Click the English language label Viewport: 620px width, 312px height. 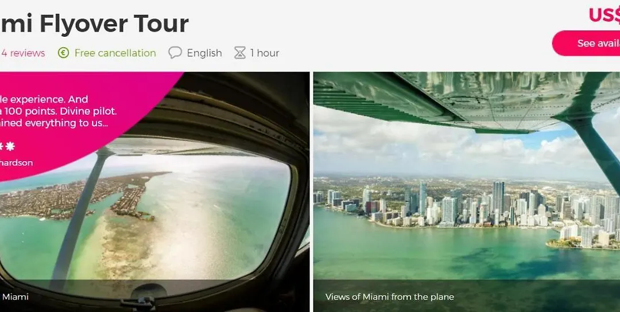[x=204, y=53]
